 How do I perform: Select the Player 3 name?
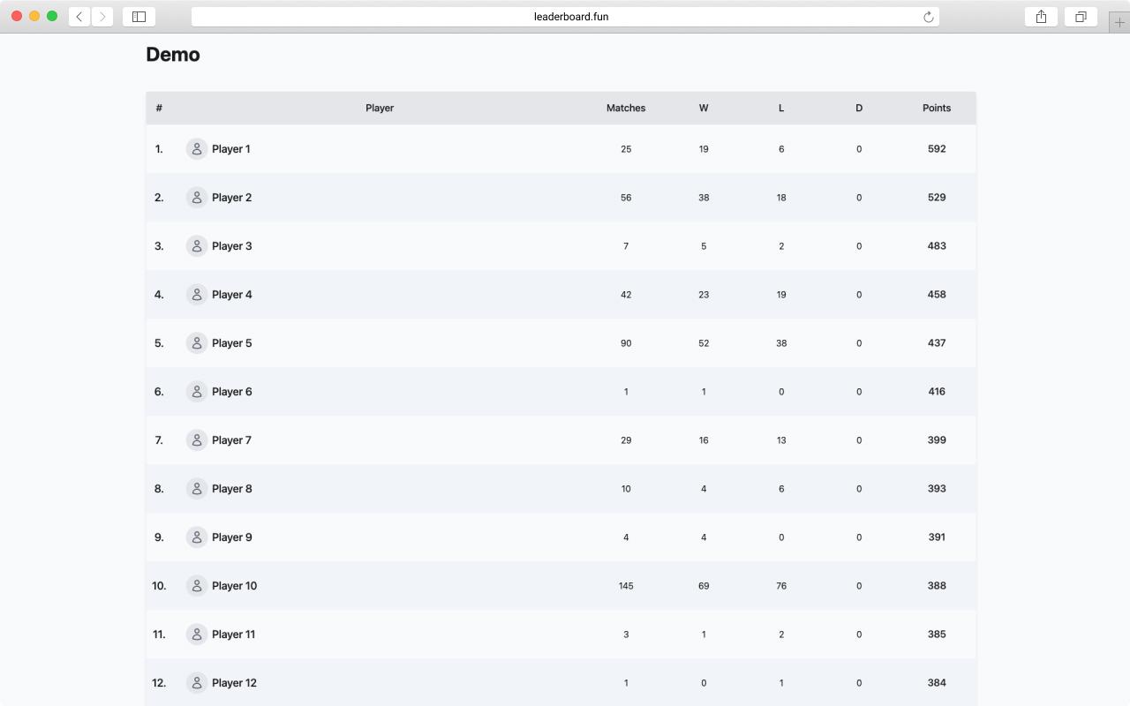(232, 246)
